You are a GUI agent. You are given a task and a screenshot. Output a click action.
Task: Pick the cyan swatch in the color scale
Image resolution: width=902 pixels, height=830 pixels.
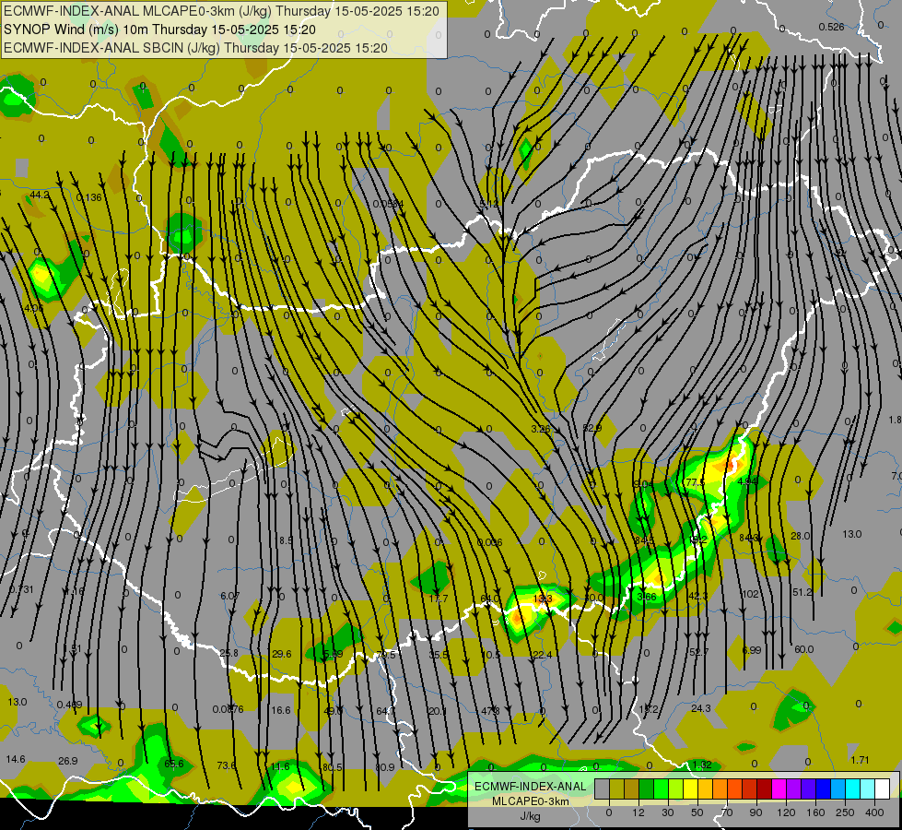(852, 789)
